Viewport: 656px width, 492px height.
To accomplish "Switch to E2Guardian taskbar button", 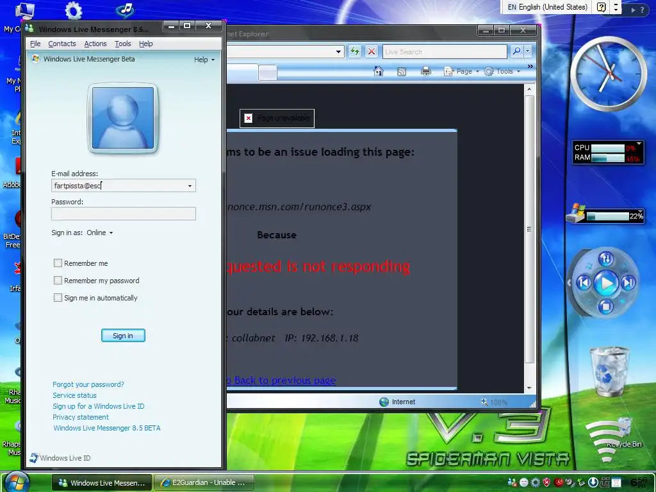I will (x=204, y=483).
